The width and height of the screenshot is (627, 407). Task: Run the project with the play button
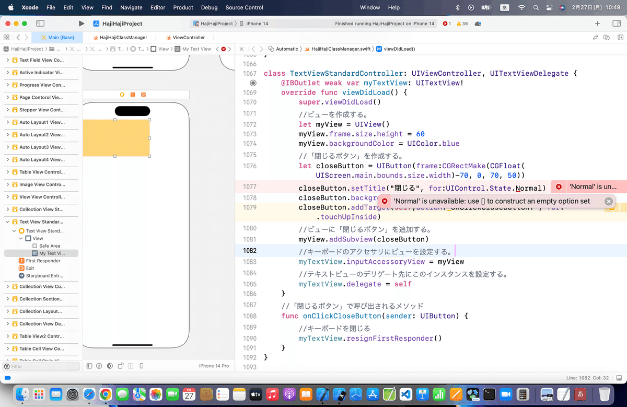(x=81, y=24)
